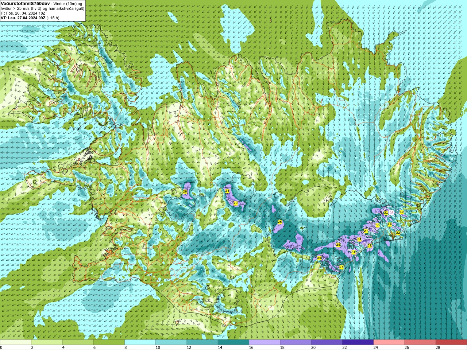
Task: Select the legend swatch between 18 and 20
Action: pyautogui.click(x=296, y=342)
